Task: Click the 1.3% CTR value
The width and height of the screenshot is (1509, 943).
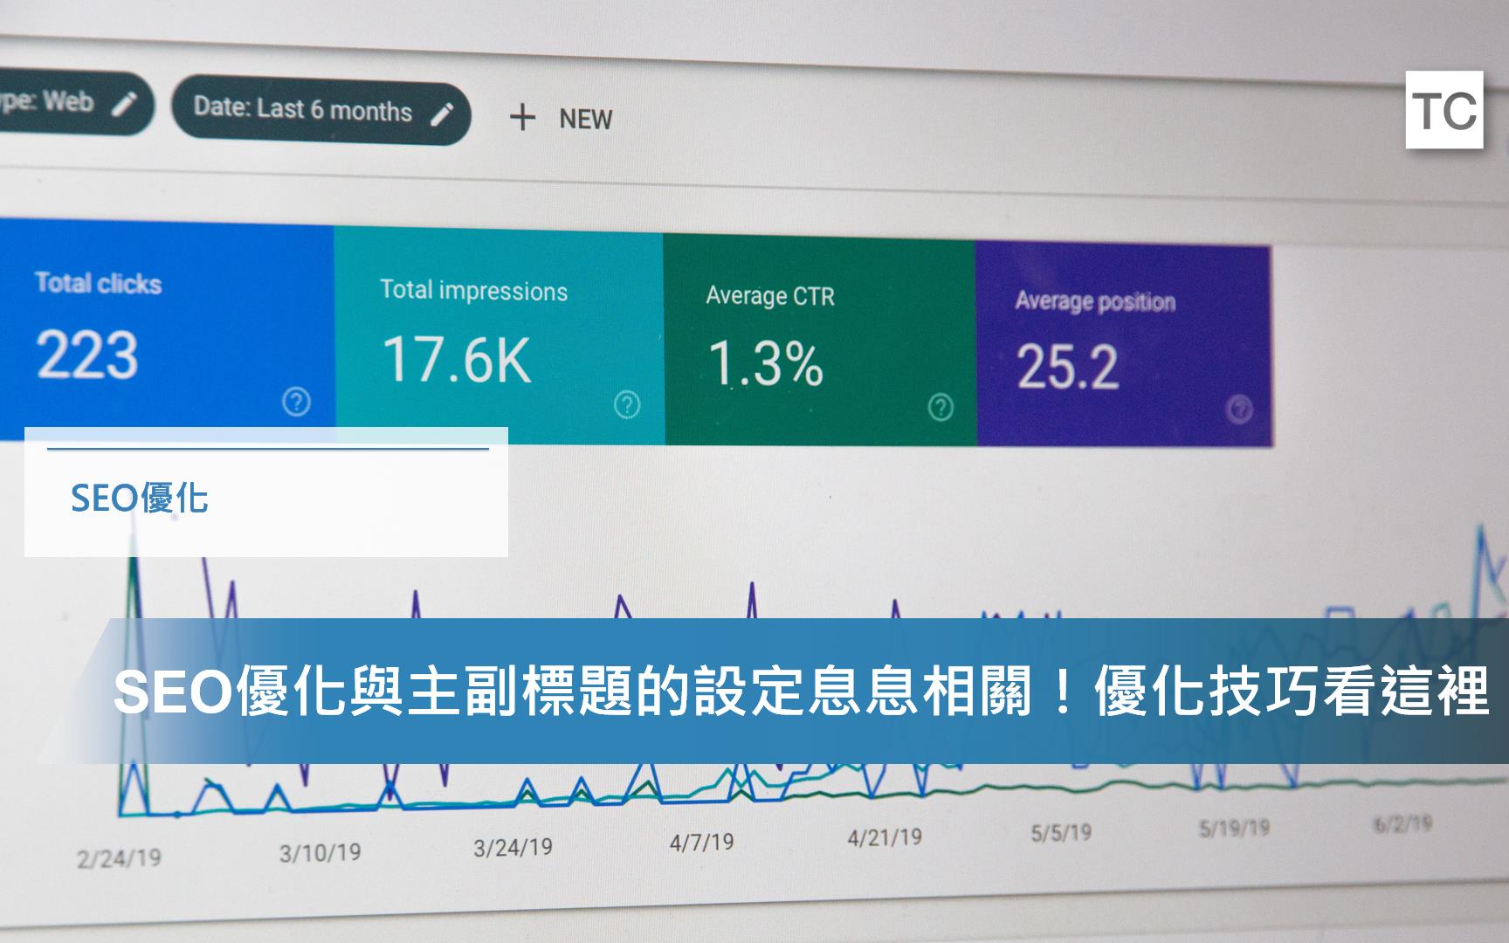Action: click(766, 363)
